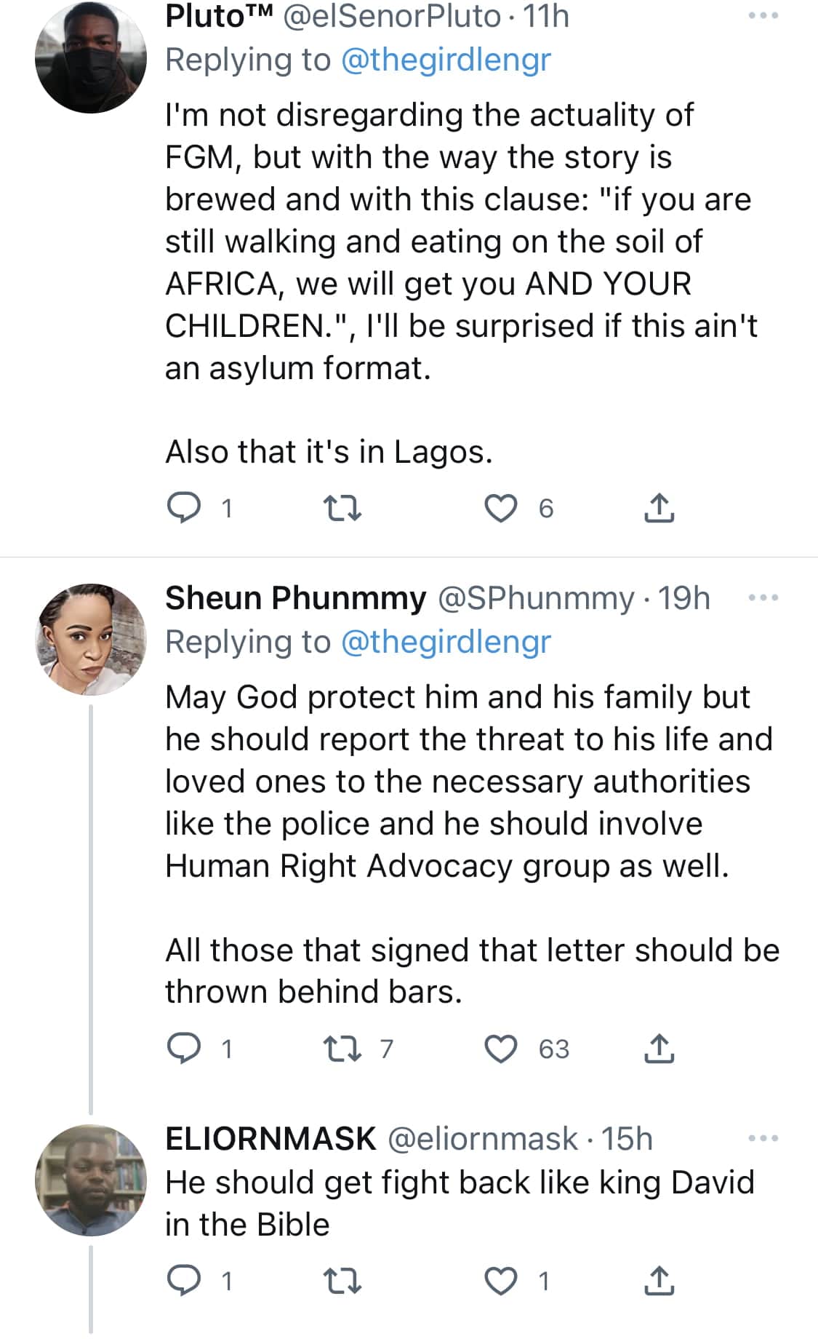View Sheun Phunmmy's profile avatar
The width and height of the screenshot is (818, 1339).
[x=91, y=639]
